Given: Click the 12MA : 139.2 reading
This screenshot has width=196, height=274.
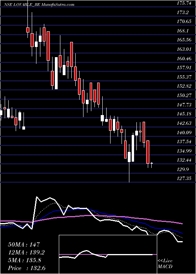Looking at the screenshot, I should (26, 252).
